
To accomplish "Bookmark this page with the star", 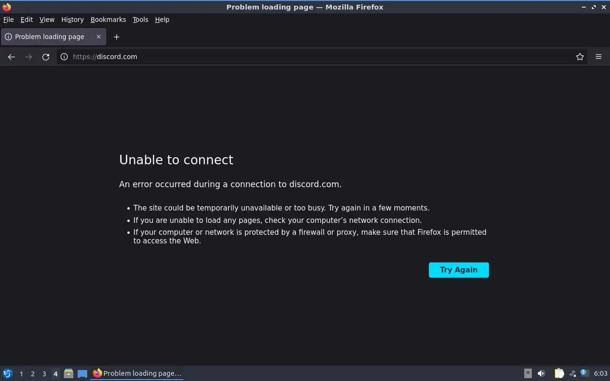I will click(x=580, y=57).
